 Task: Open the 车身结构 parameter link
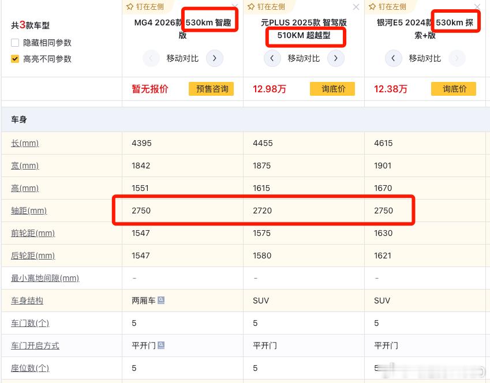(27, 301)
